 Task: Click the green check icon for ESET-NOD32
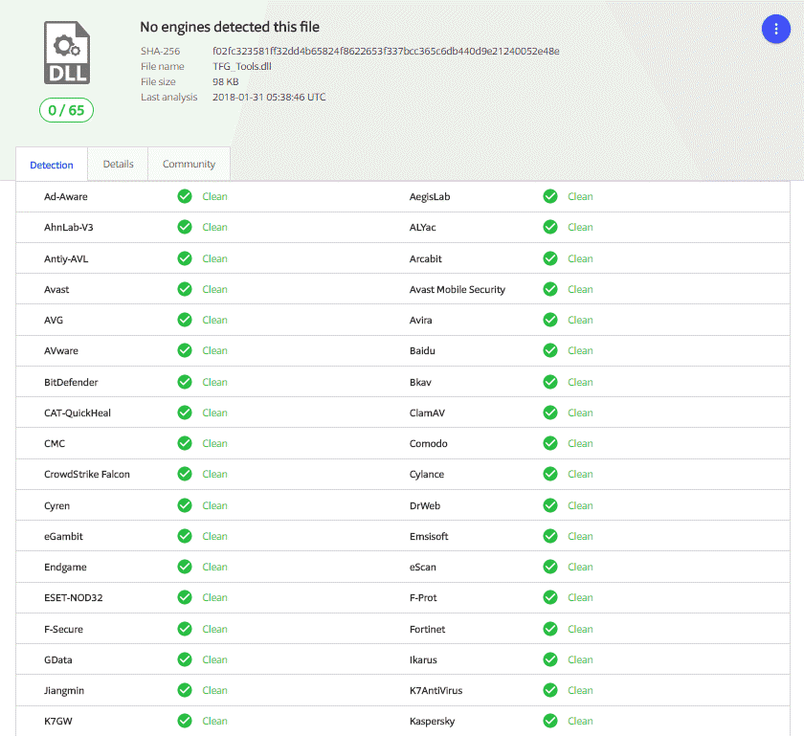[x=185, y=598]
